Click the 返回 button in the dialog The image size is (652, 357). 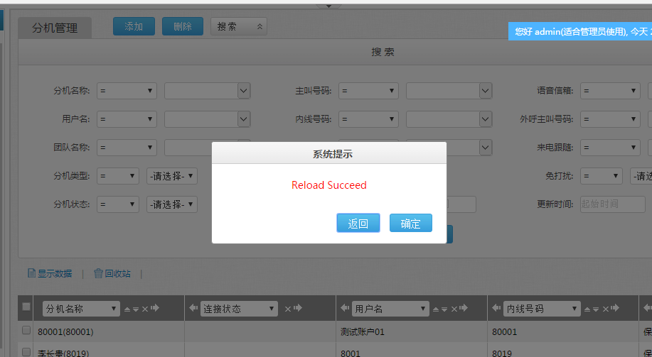click(x=358, y=224)
